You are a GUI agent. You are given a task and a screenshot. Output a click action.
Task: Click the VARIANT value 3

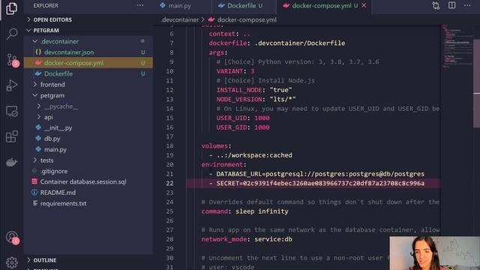point(253,71)
